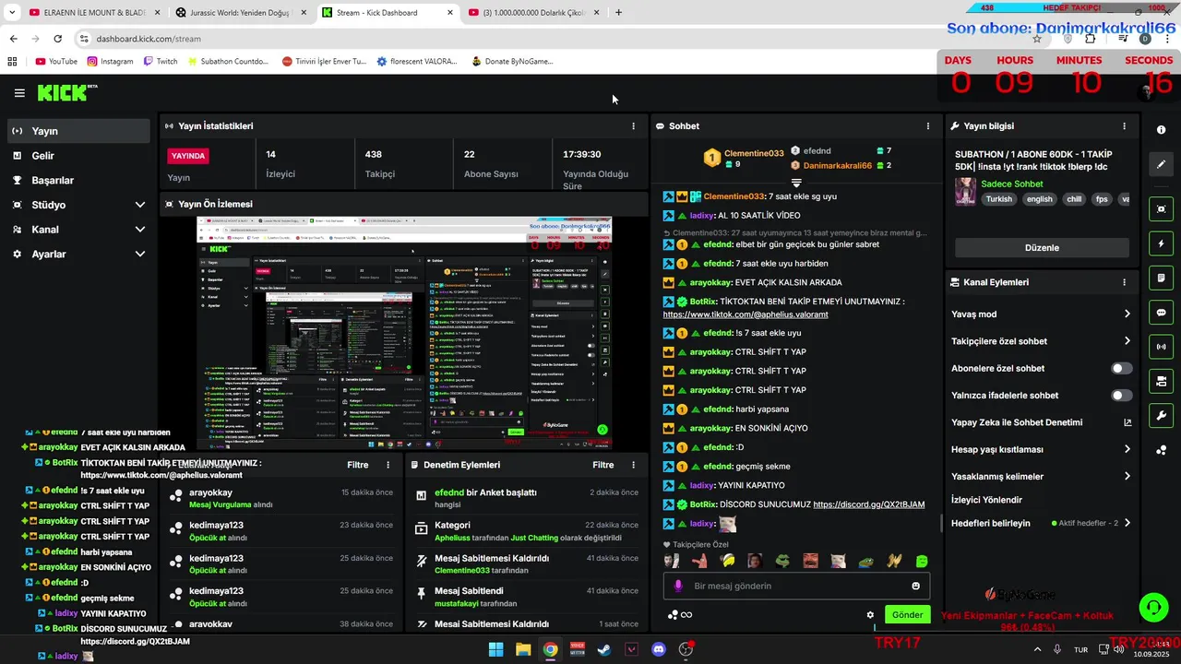1181x664 pixels.
Task: Insert the Patrick Star emote
Action: coord(699,561)
